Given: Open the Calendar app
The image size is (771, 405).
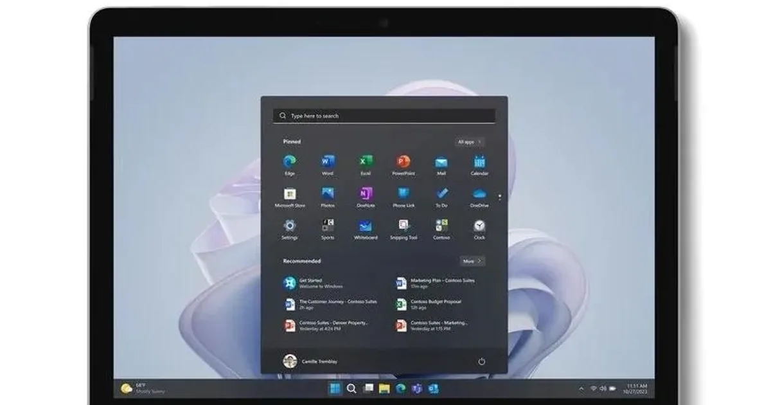Looking at the screenshot, I should tap(479, 165).
